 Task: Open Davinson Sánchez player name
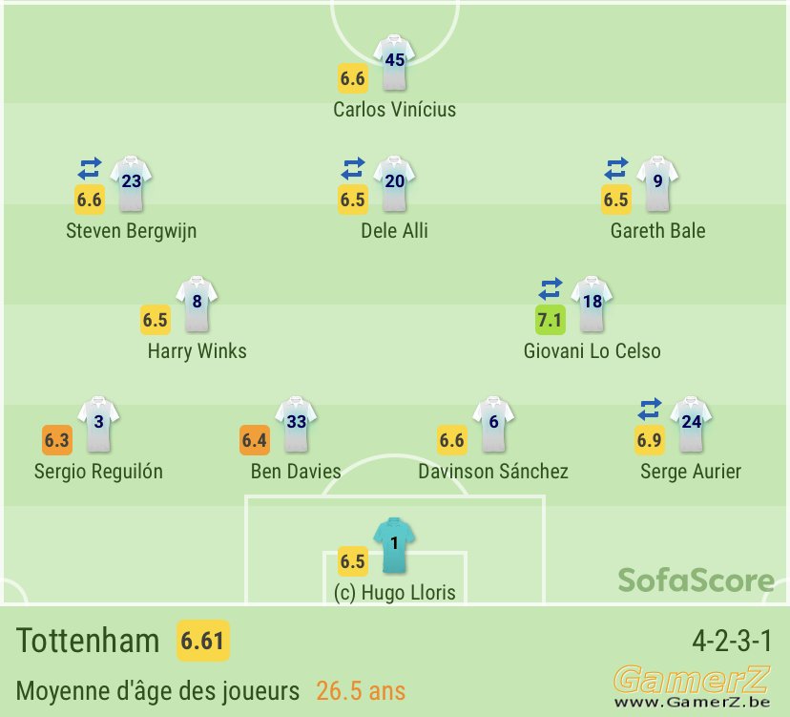493,472
